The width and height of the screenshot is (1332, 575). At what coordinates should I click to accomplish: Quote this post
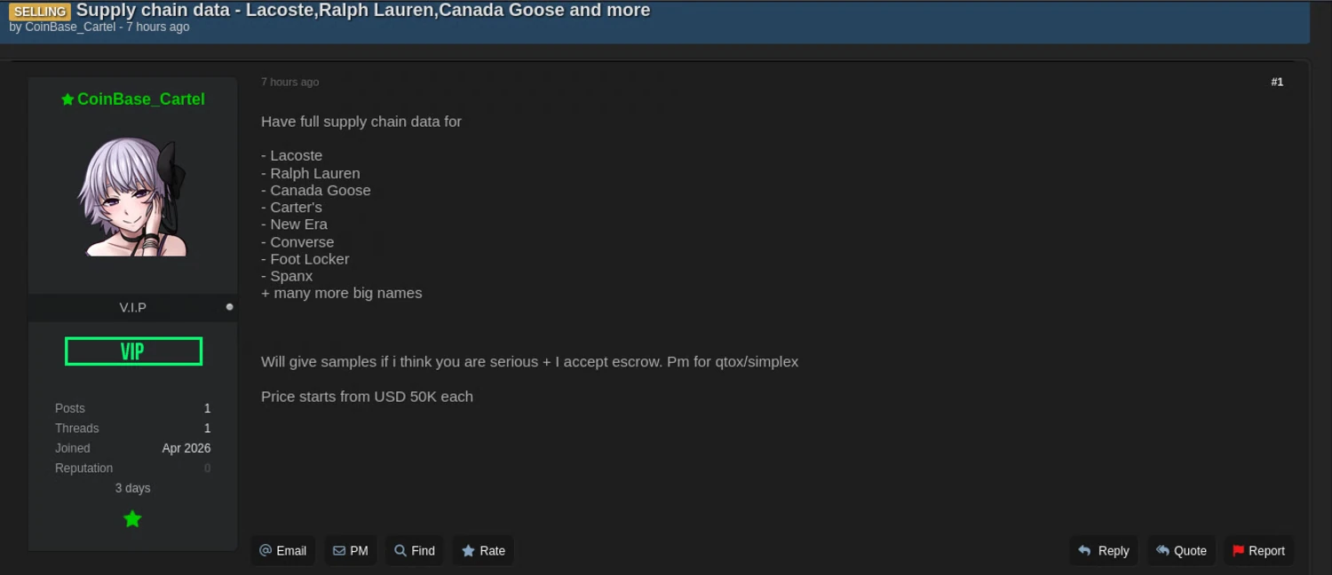(1181, 551)
